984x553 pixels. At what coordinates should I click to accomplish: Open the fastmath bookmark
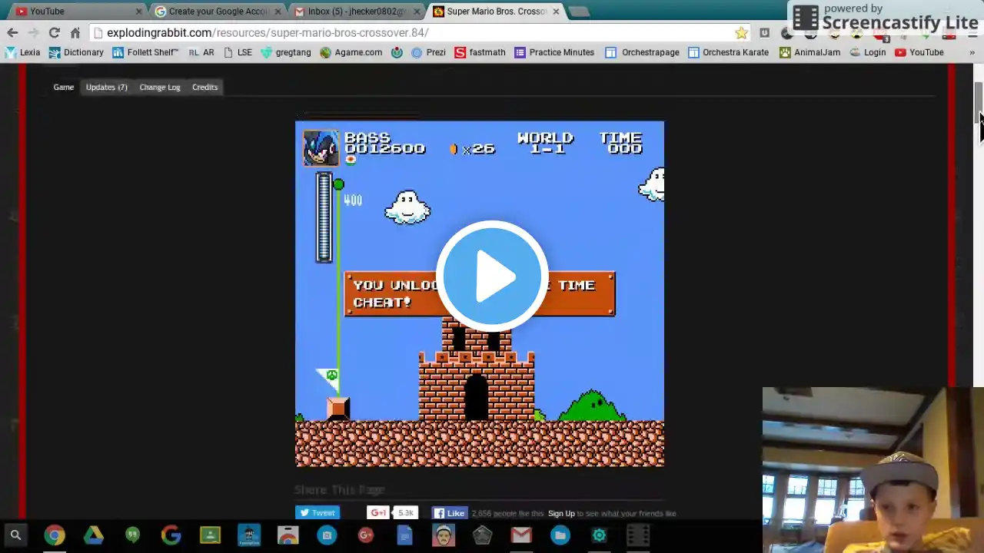tap(480, 52)
